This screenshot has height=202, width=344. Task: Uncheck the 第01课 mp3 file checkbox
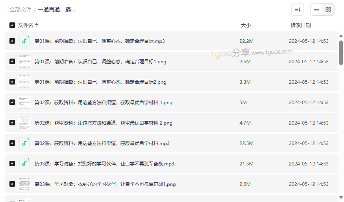tap(12, 41)
